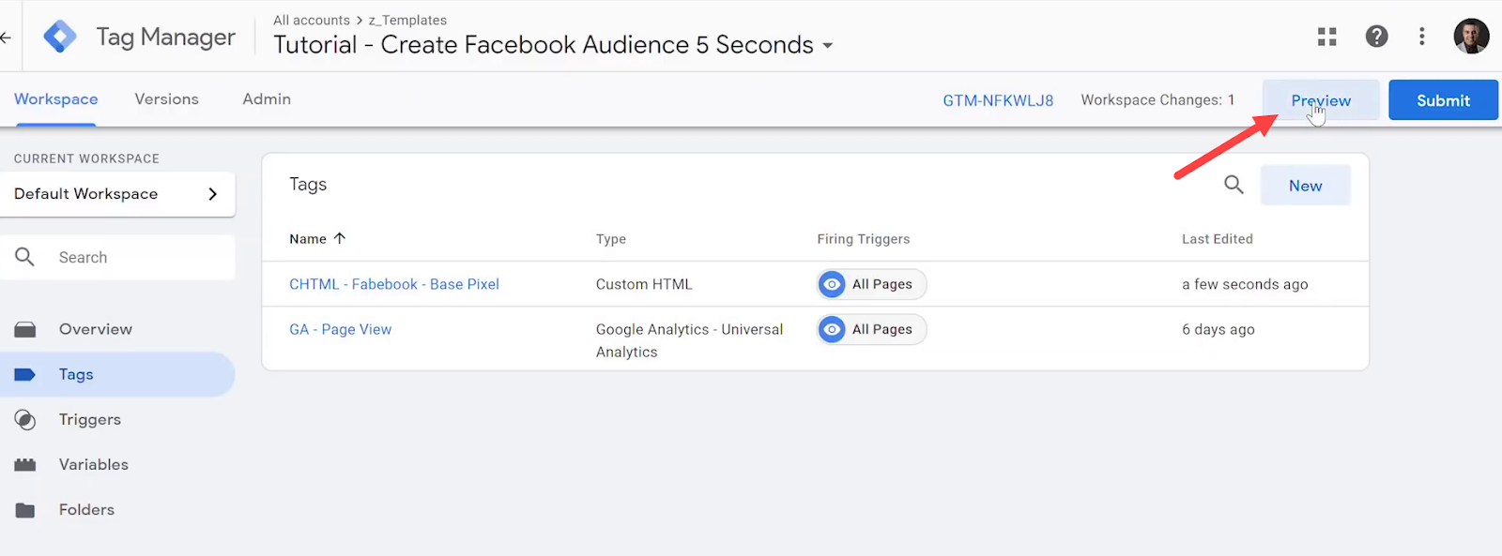The height and width of the screenshot is (556, 1502).
Task: Click the Triggers sidebar icon
Action: (x=25, y=419)
